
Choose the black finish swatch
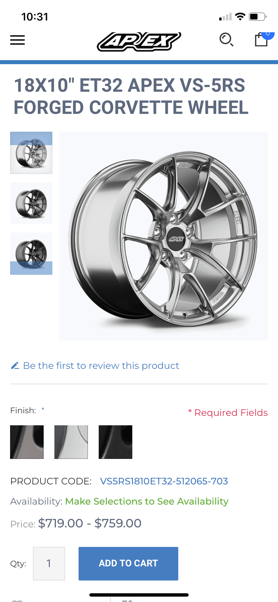pos(115,442)
